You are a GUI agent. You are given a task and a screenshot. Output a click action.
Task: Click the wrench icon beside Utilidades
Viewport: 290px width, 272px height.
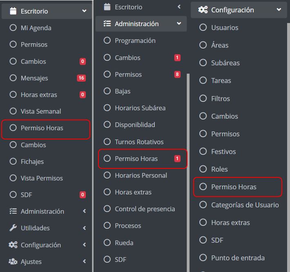point(13,228)
